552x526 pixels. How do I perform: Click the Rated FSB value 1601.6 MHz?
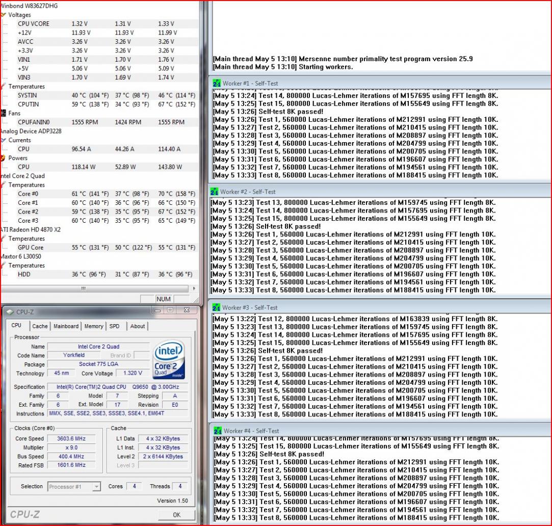71,465
